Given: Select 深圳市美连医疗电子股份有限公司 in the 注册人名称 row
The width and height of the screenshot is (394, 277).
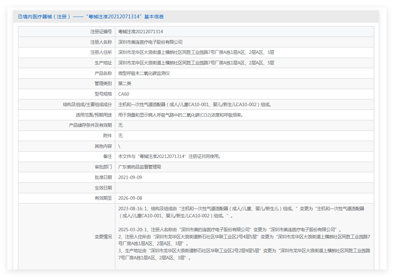Looking at the screenshot, I should tap(150, 42).
